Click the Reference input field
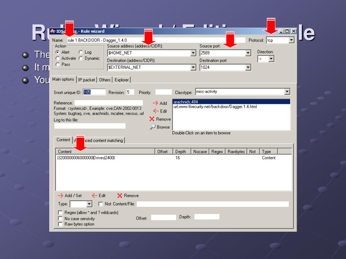The width and height of the screenshot is (346, 259). click(108, 103)
